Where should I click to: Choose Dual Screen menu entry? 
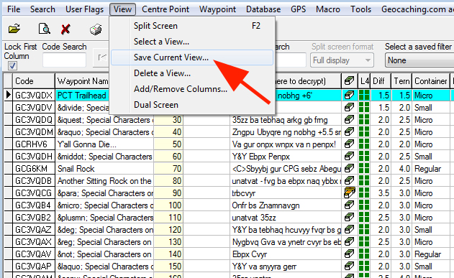point(192,105)
